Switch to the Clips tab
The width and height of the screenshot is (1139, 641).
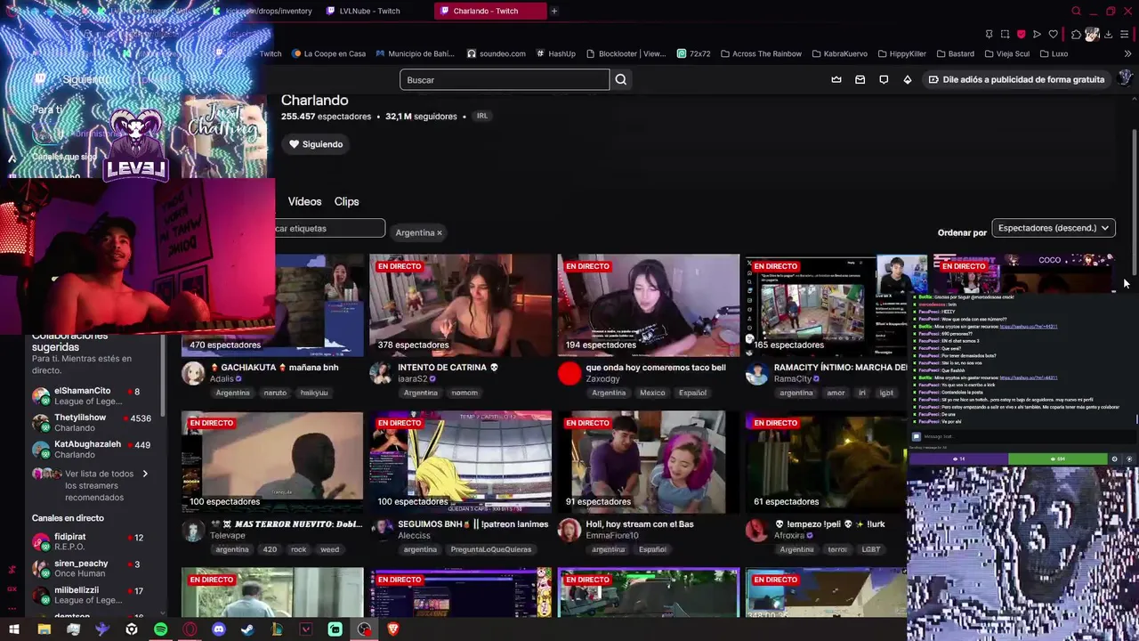(346, 201)
